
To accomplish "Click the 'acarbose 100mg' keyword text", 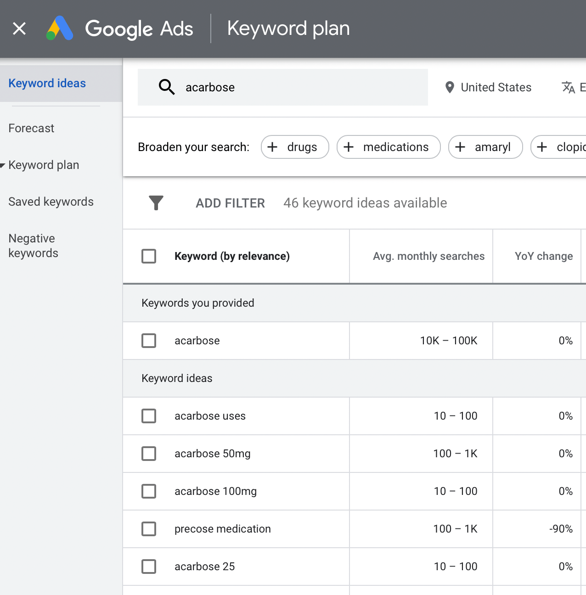I will pos(215,491).
